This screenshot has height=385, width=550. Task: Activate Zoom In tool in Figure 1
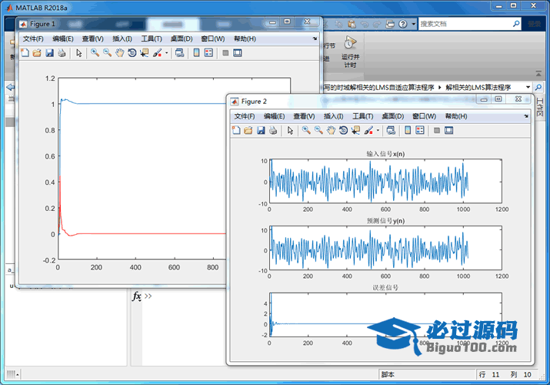[95, 53]
